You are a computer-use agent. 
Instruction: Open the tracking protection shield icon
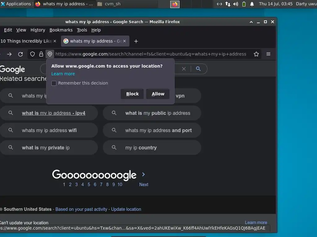coord(32,54)
